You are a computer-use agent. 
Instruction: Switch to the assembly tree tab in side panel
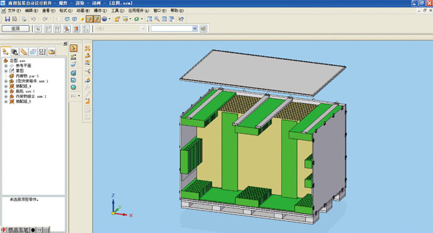6,52
